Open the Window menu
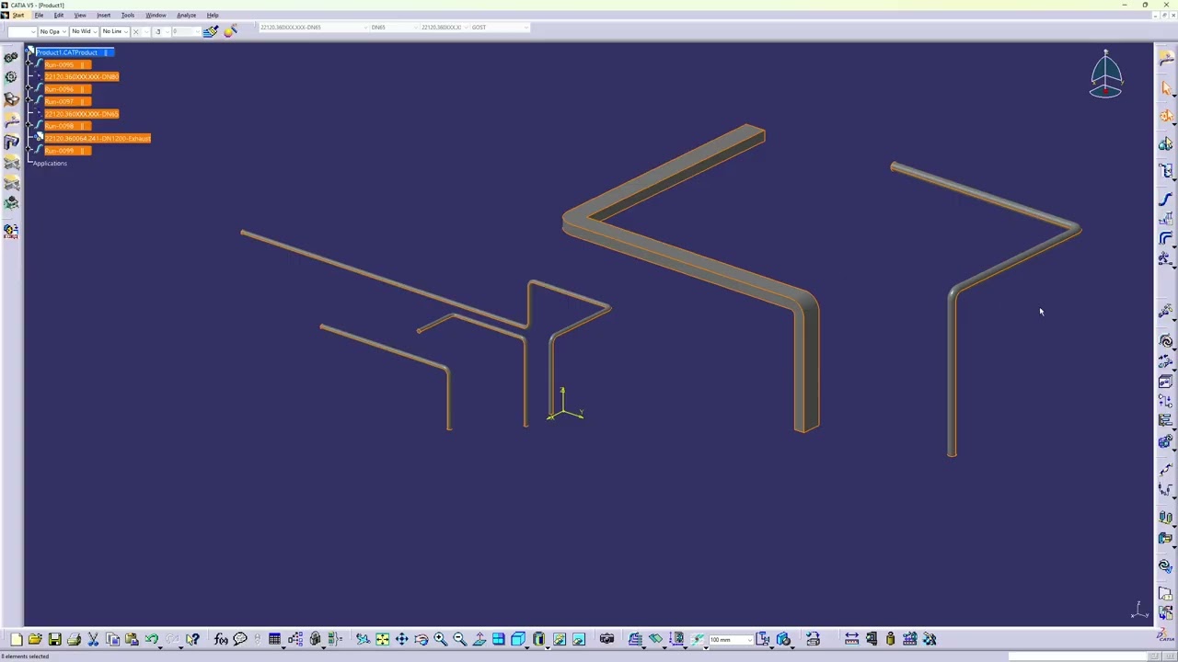1178x662 pixels. pos(156,15)
